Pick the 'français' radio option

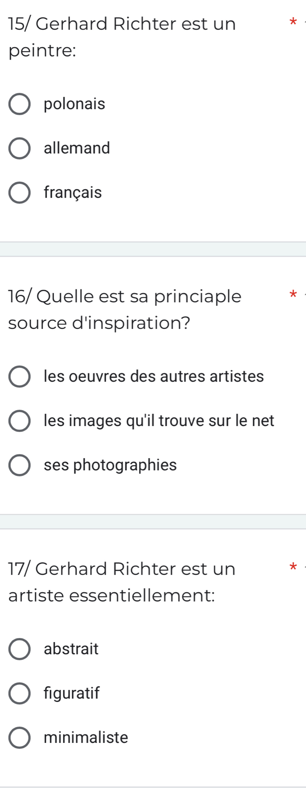coord(19,193)
